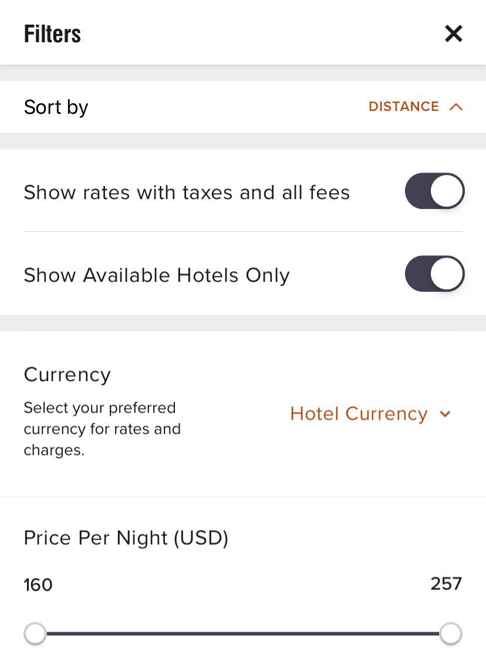Disable rates with taxes and fees toggle
The height and width of the screenshot is (668, 486).
tap(434, 191)
